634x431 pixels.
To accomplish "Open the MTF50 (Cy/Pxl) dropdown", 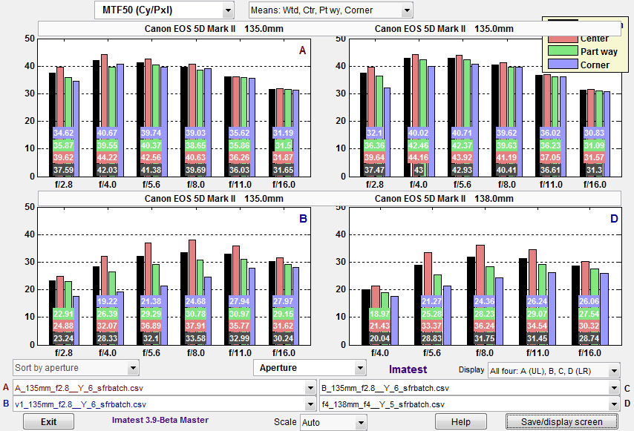I will pyautogui.click(x=163, y=10).
